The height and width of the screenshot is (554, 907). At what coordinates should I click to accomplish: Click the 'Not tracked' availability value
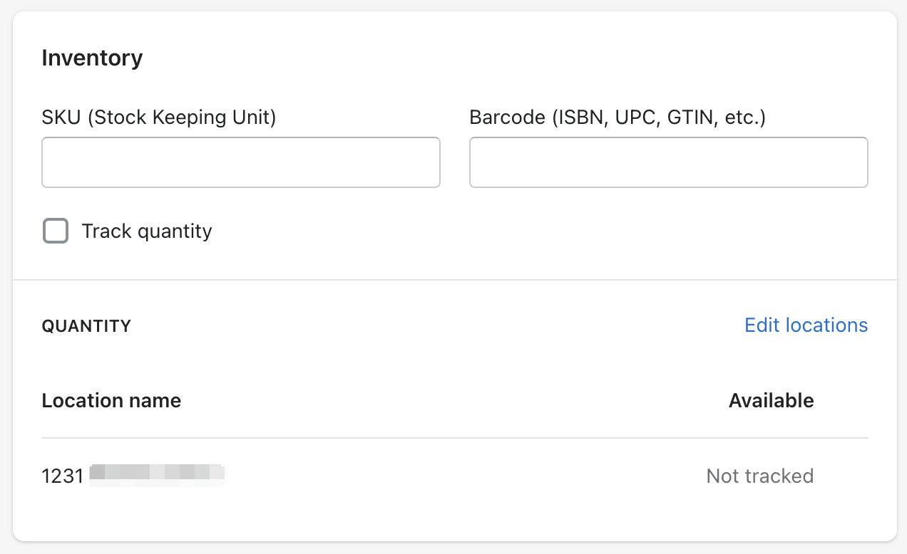point(759,476)
